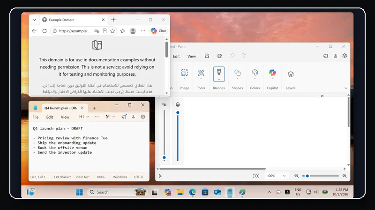Open the 100% zoom dropdown in Paint

(276, 176)
